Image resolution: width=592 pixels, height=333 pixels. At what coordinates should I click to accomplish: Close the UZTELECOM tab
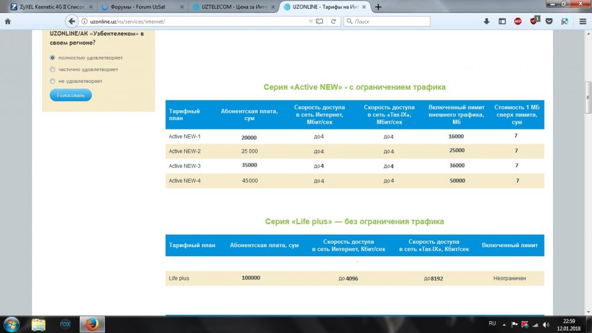tap(272, 7)
